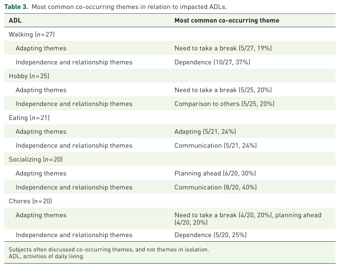Click Need to take a break (5/27, 19%)

(x=223, y=48)
